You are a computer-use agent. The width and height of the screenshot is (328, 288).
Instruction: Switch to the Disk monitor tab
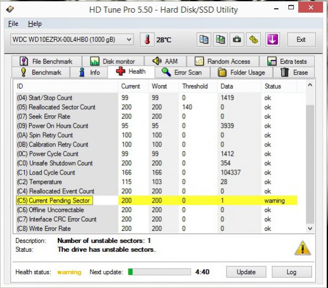click(x=113, y=62)
